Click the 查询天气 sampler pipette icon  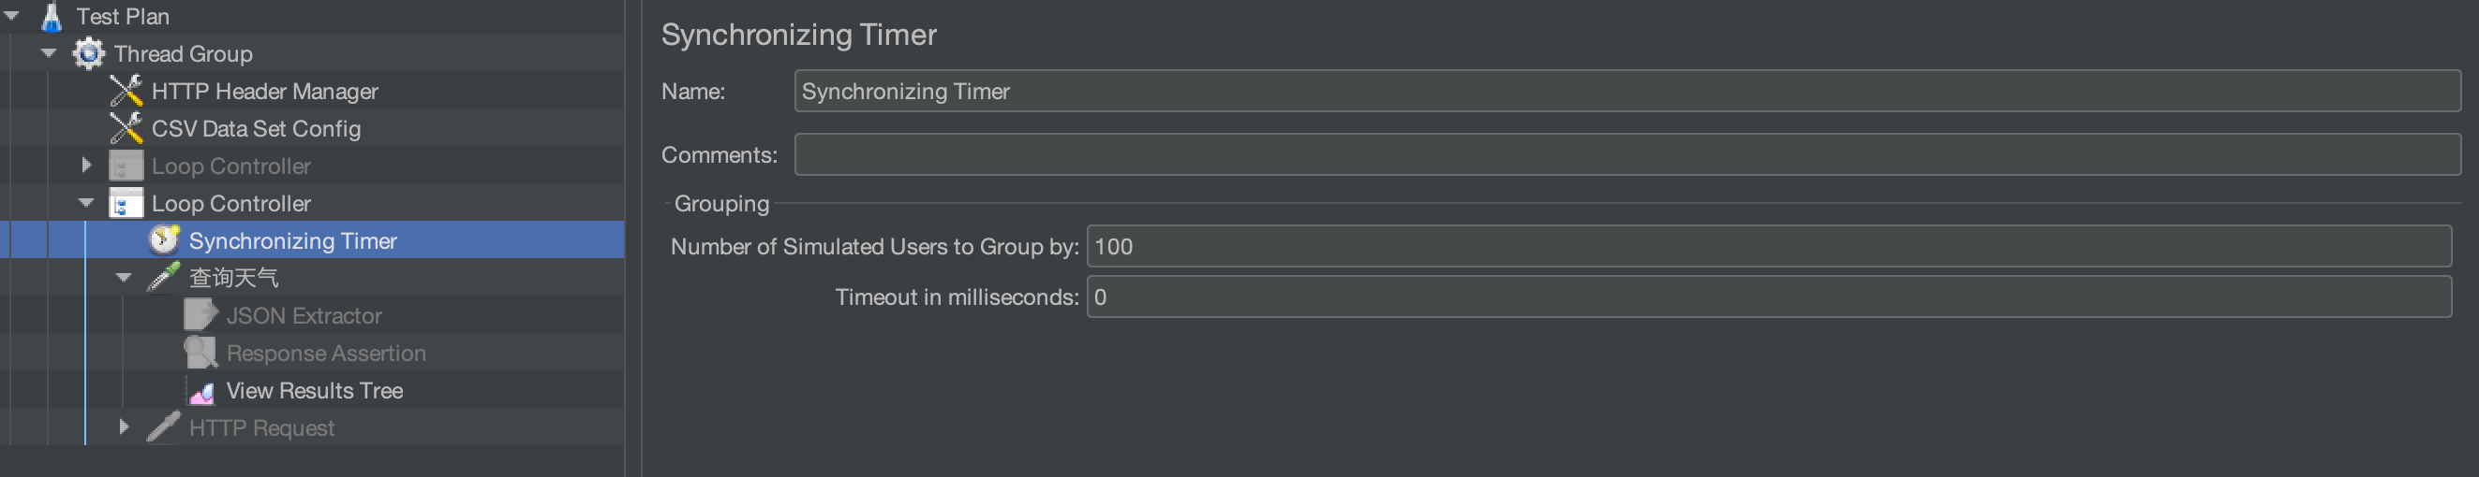tap(164, 278)
